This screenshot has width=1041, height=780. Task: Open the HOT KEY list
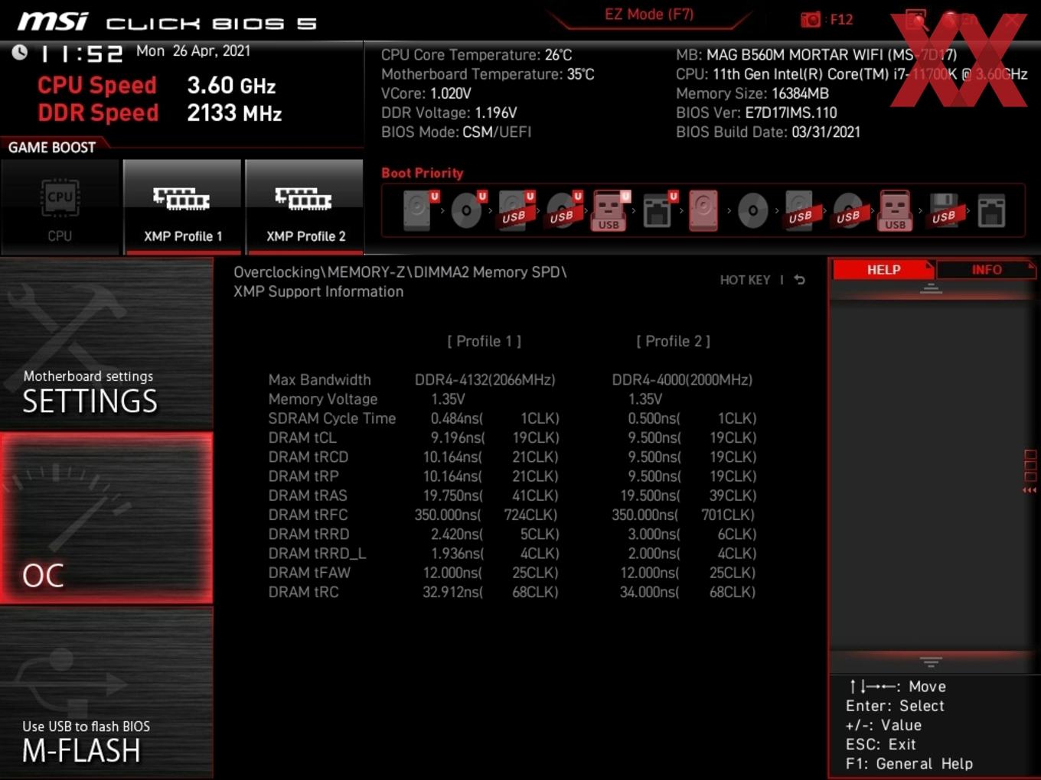745,280
